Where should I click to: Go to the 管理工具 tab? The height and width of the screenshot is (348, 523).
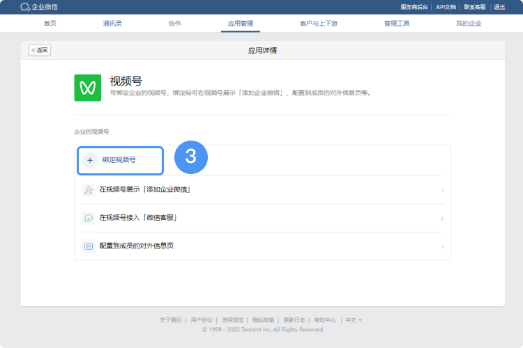tap(396, 24)
